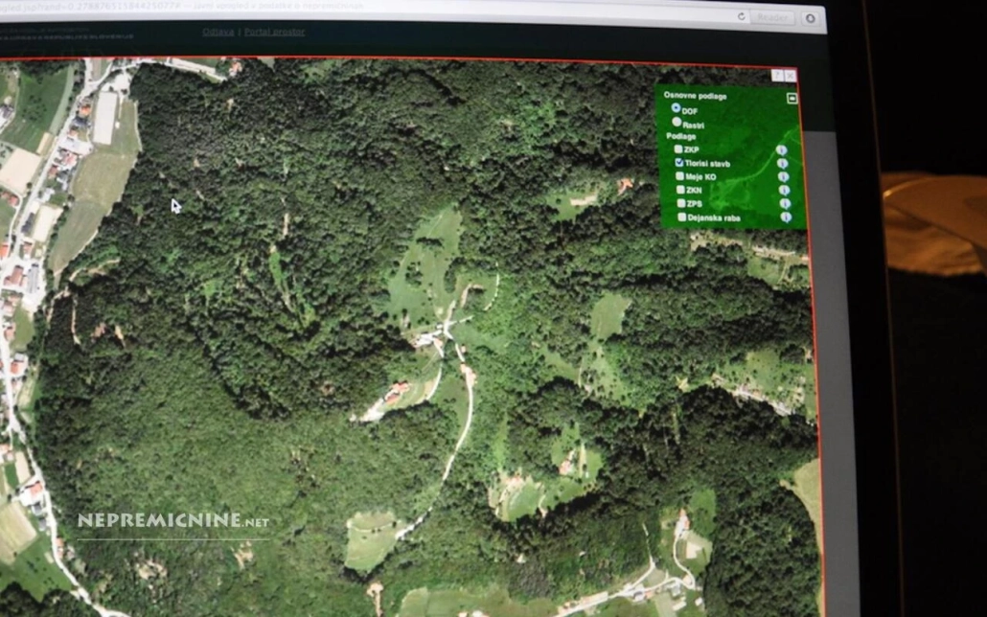The height and width of the screenshot is (617, 987).
Task: Close the map viewer with the X button
Action: tap(790, 75)
